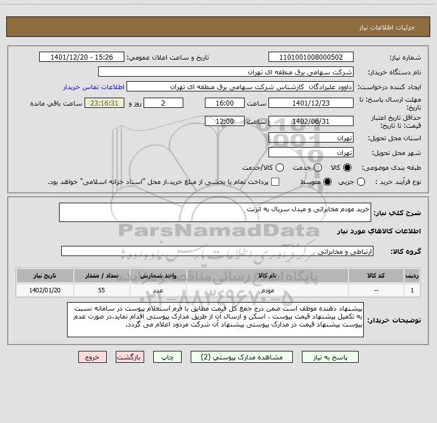Click the delivery province field تهران

[311, 137]
